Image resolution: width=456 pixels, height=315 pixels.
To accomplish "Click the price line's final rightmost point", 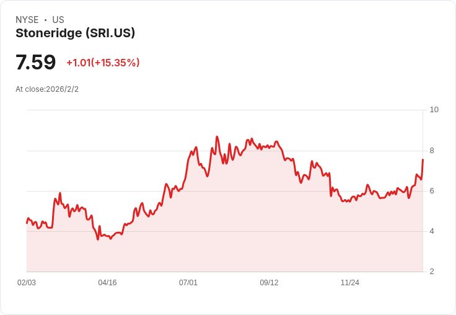I will coord(423,159).
